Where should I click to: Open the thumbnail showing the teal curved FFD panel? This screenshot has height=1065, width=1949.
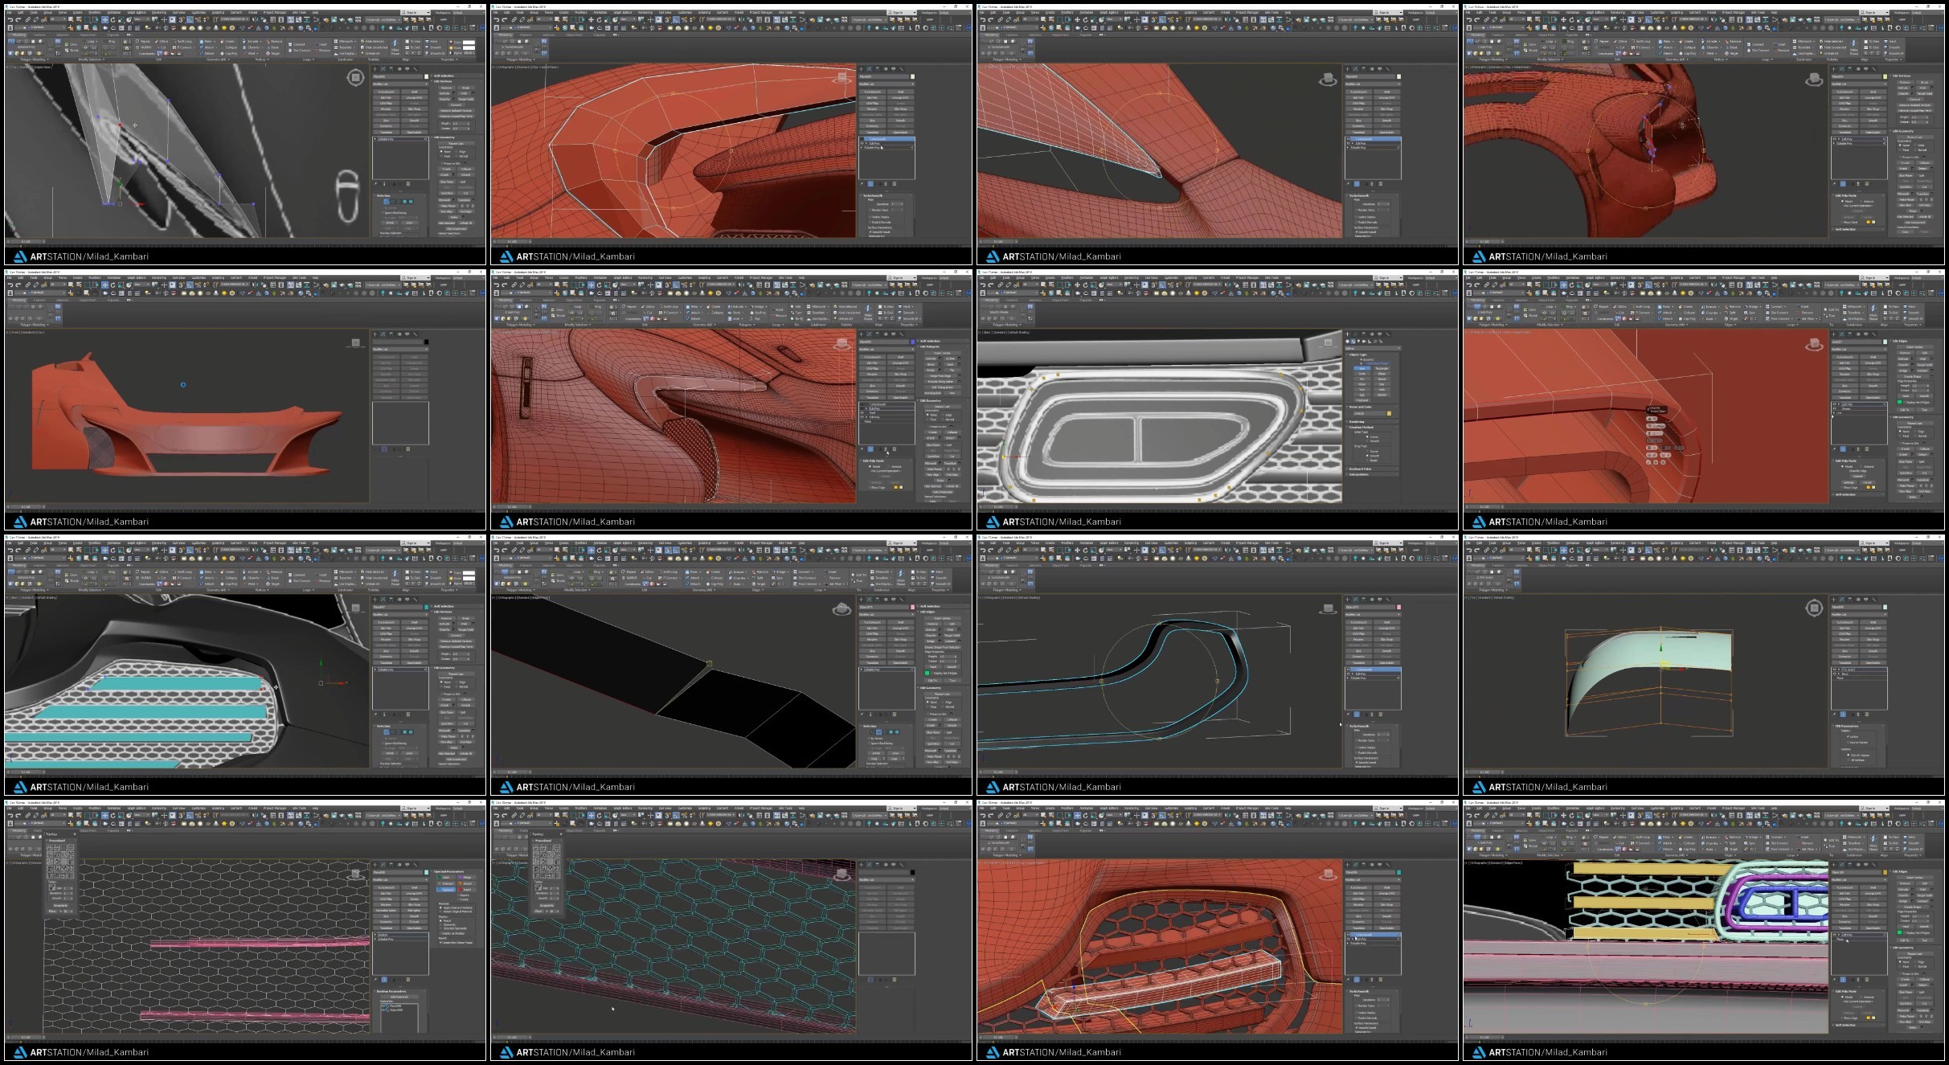pos(1704,665)
